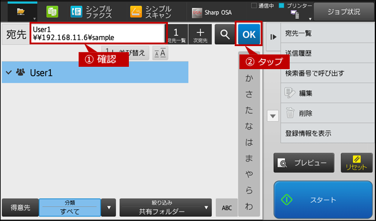
Task: Open Sharp OSA application
Action: (212, 12)
